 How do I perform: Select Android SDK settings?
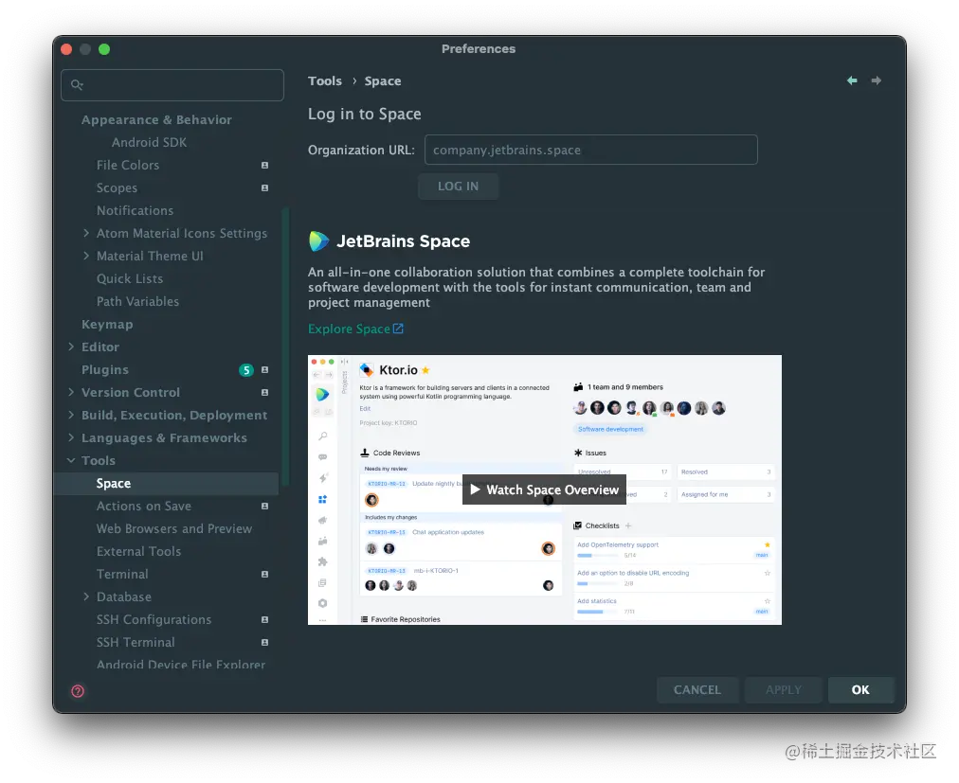click(149, 142)
